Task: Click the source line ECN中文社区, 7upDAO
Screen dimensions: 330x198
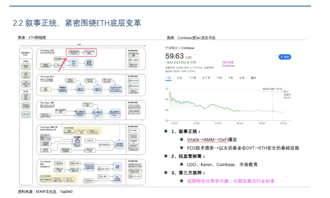Action: [45, 192]
